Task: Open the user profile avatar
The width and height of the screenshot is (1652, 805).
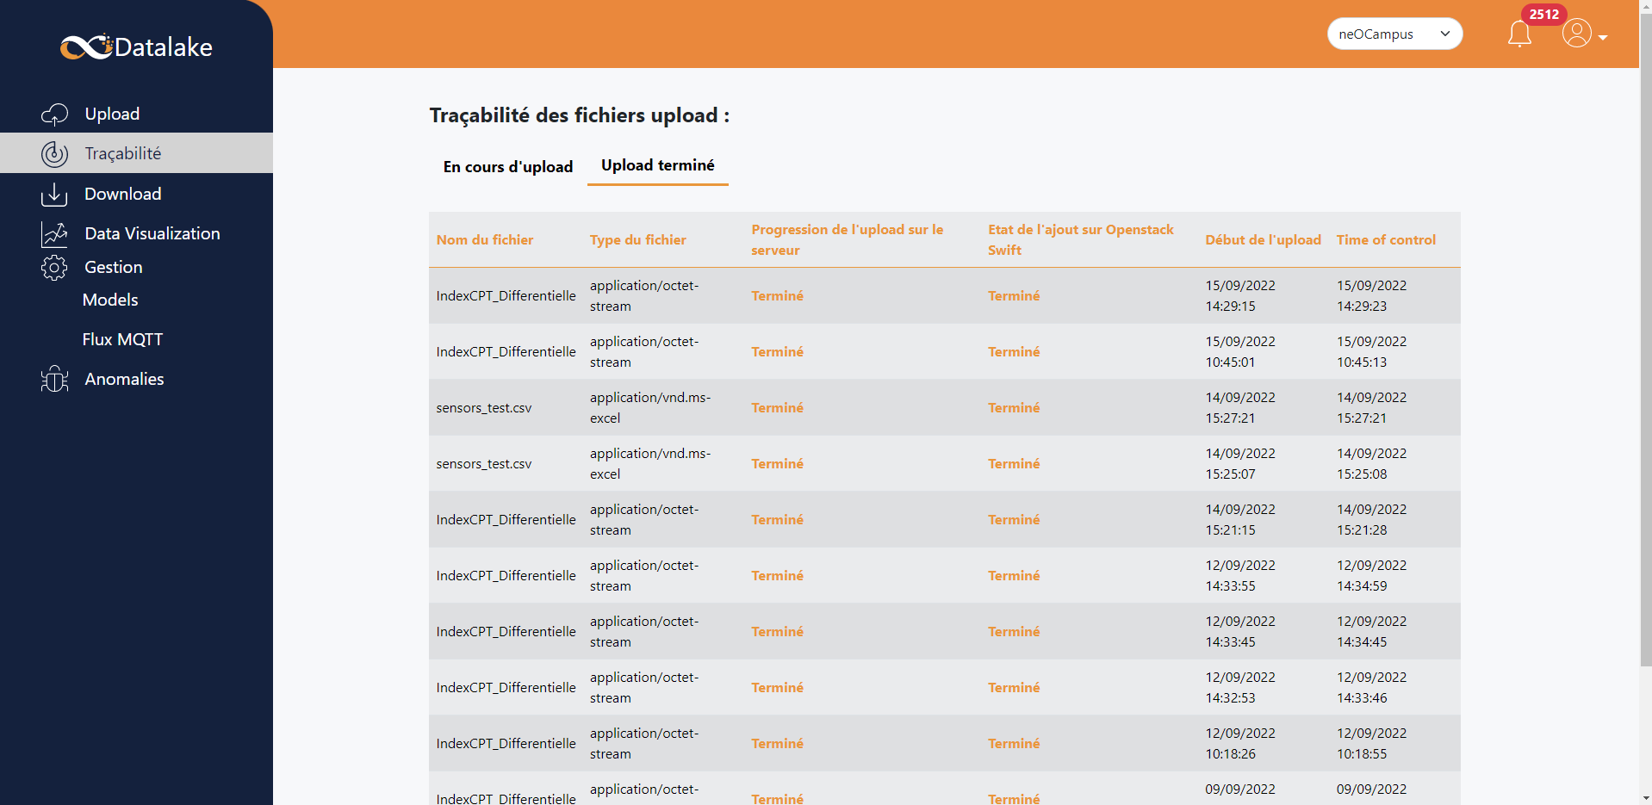Action: (x=1577, y=34)
